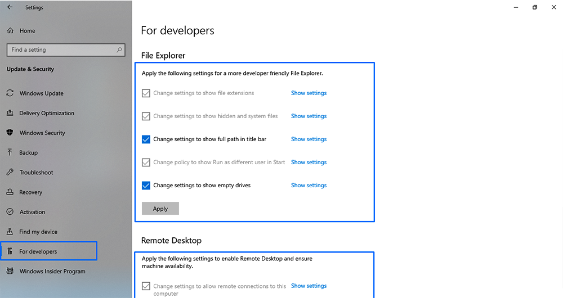Viewport: 563px width, 298px height.
Task: Click the Delivery Optimization icon
Action: tap(10, 112)
